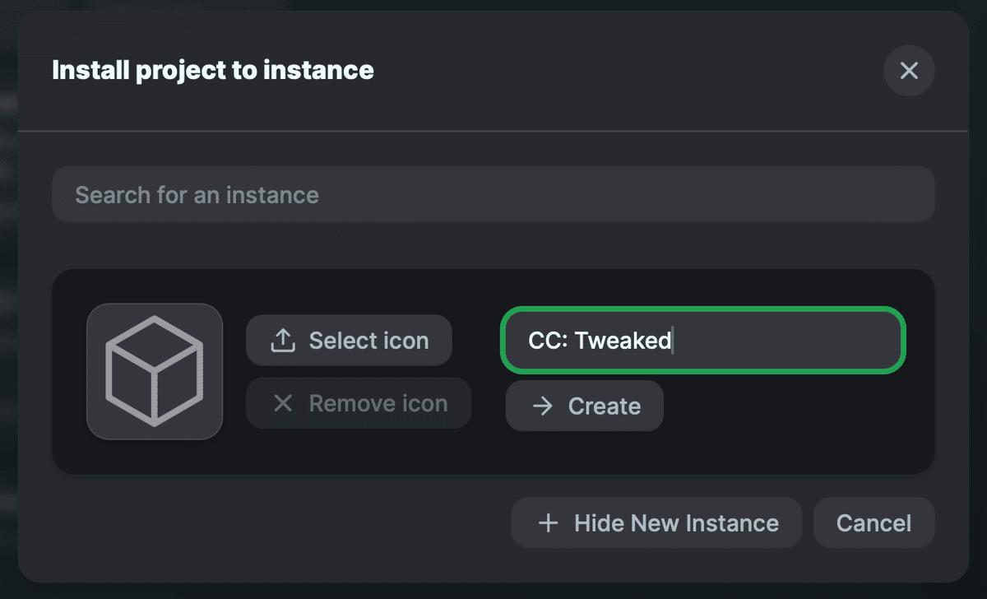Click the "Create" label text
This screenshot has width=987, height=599.
coord(605,406)
